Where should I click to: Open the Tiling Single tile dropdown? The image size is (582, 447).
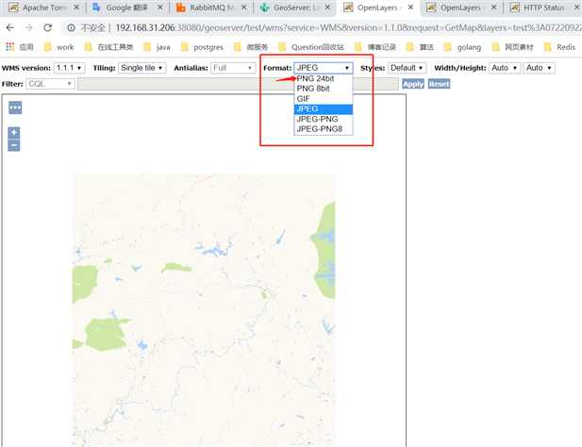click(141, 68)
